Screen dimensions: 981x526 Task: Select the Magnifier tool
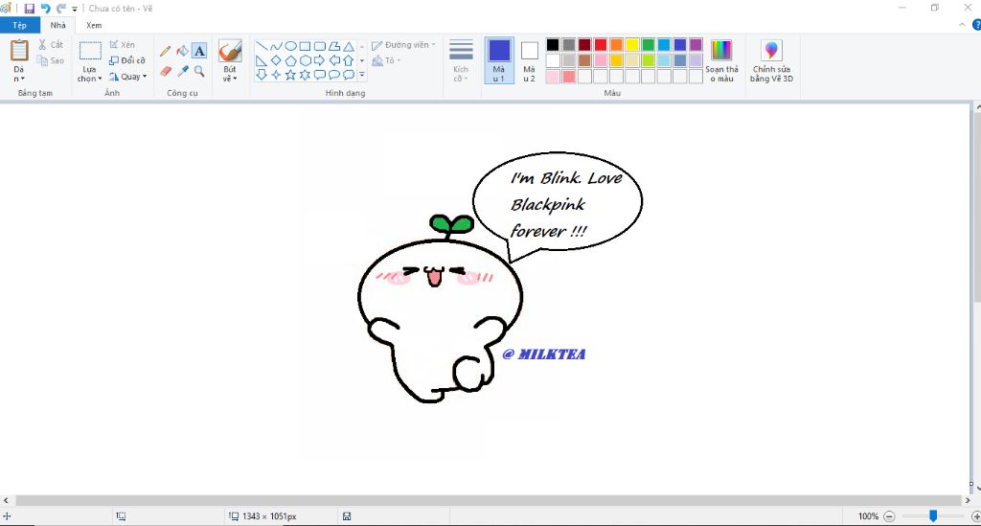tap(199, 71)
